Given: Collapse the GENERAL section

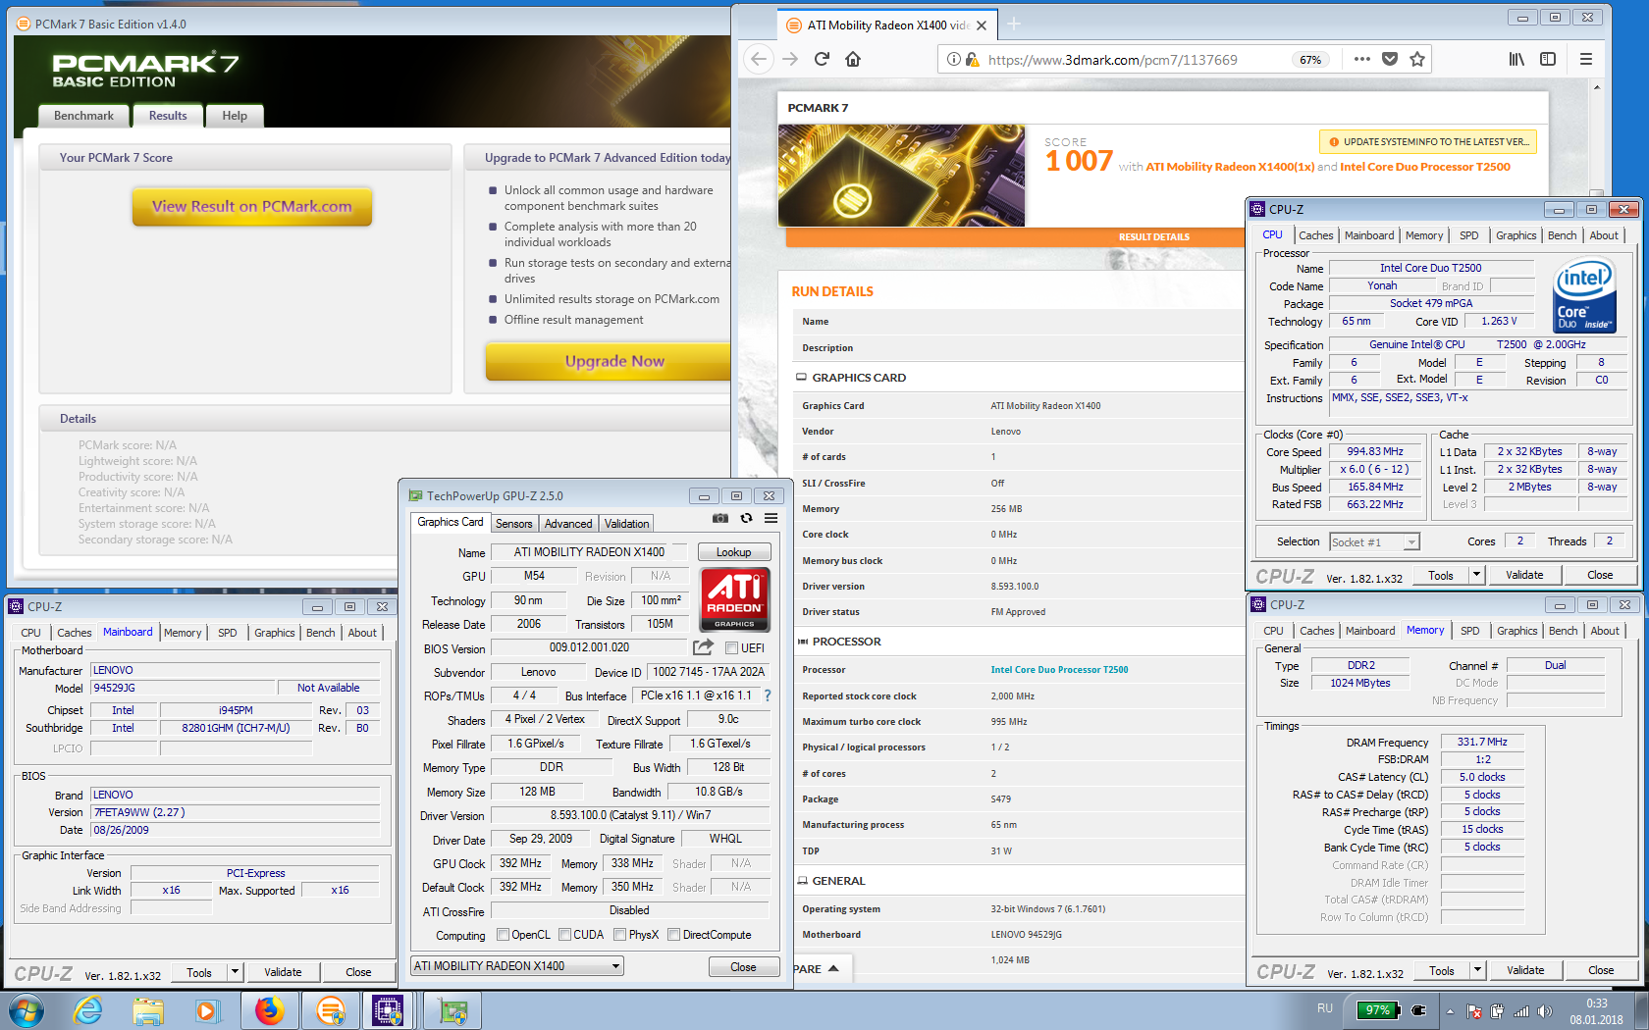Looking at the screenshot, I should pos(802,881).
